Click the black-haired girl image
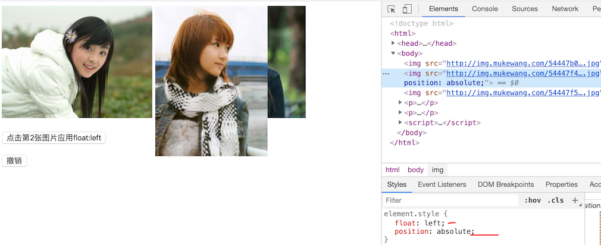601x245 pixels. pos(77,62)
